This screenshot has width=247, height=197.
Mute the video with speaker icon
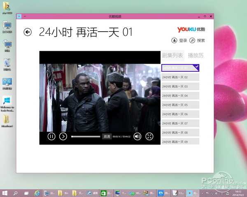(x=137, y=136)
